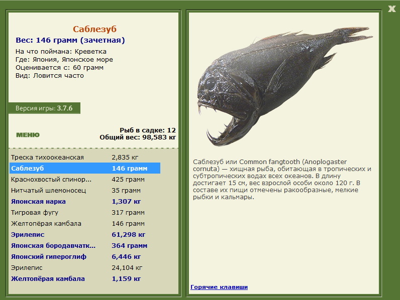The width and height of the screenshot is (400, 300).
Task: Select Желтопёрая камбала 146 грамм row
Action: point(85,224)
